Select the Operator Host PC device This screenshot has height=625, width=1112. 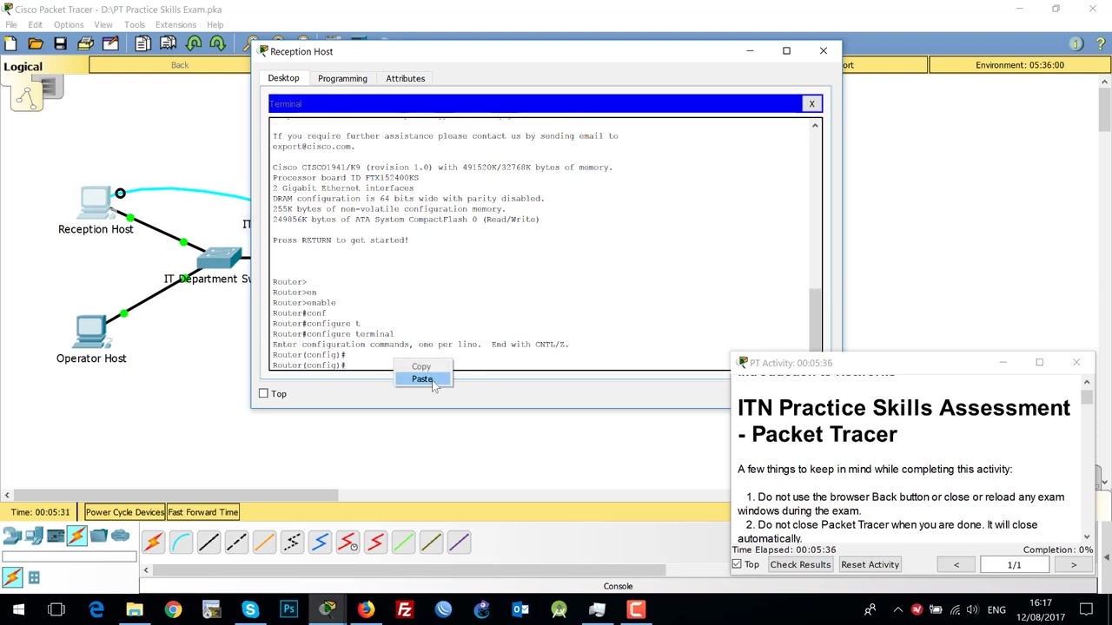[90, 332]
